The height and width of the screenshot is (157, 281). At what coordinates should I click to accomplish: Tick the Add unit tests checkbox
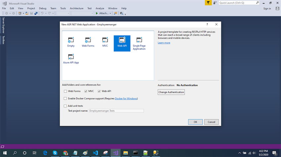pos(65,106)
